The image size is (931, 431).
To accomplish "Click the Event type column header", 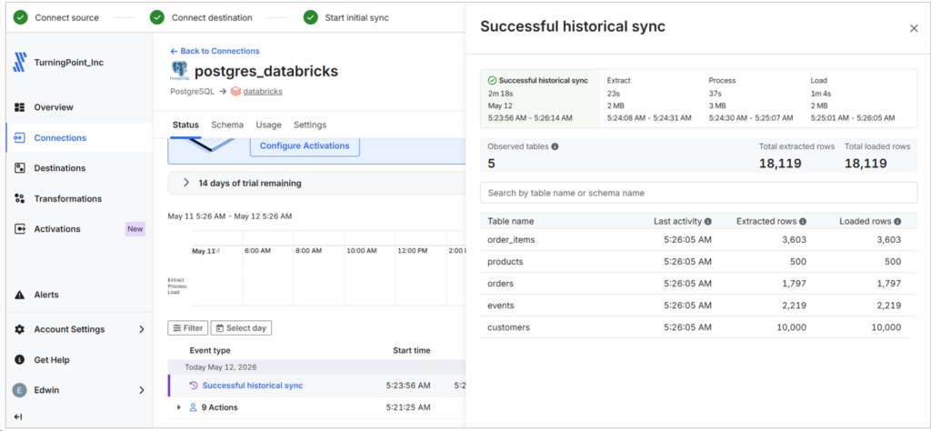I will [210, 351].
